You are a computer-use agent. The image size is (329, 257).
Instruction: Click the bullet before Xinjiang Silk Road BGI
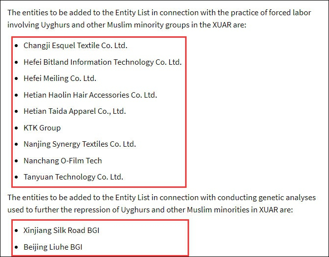pos(17,230)
